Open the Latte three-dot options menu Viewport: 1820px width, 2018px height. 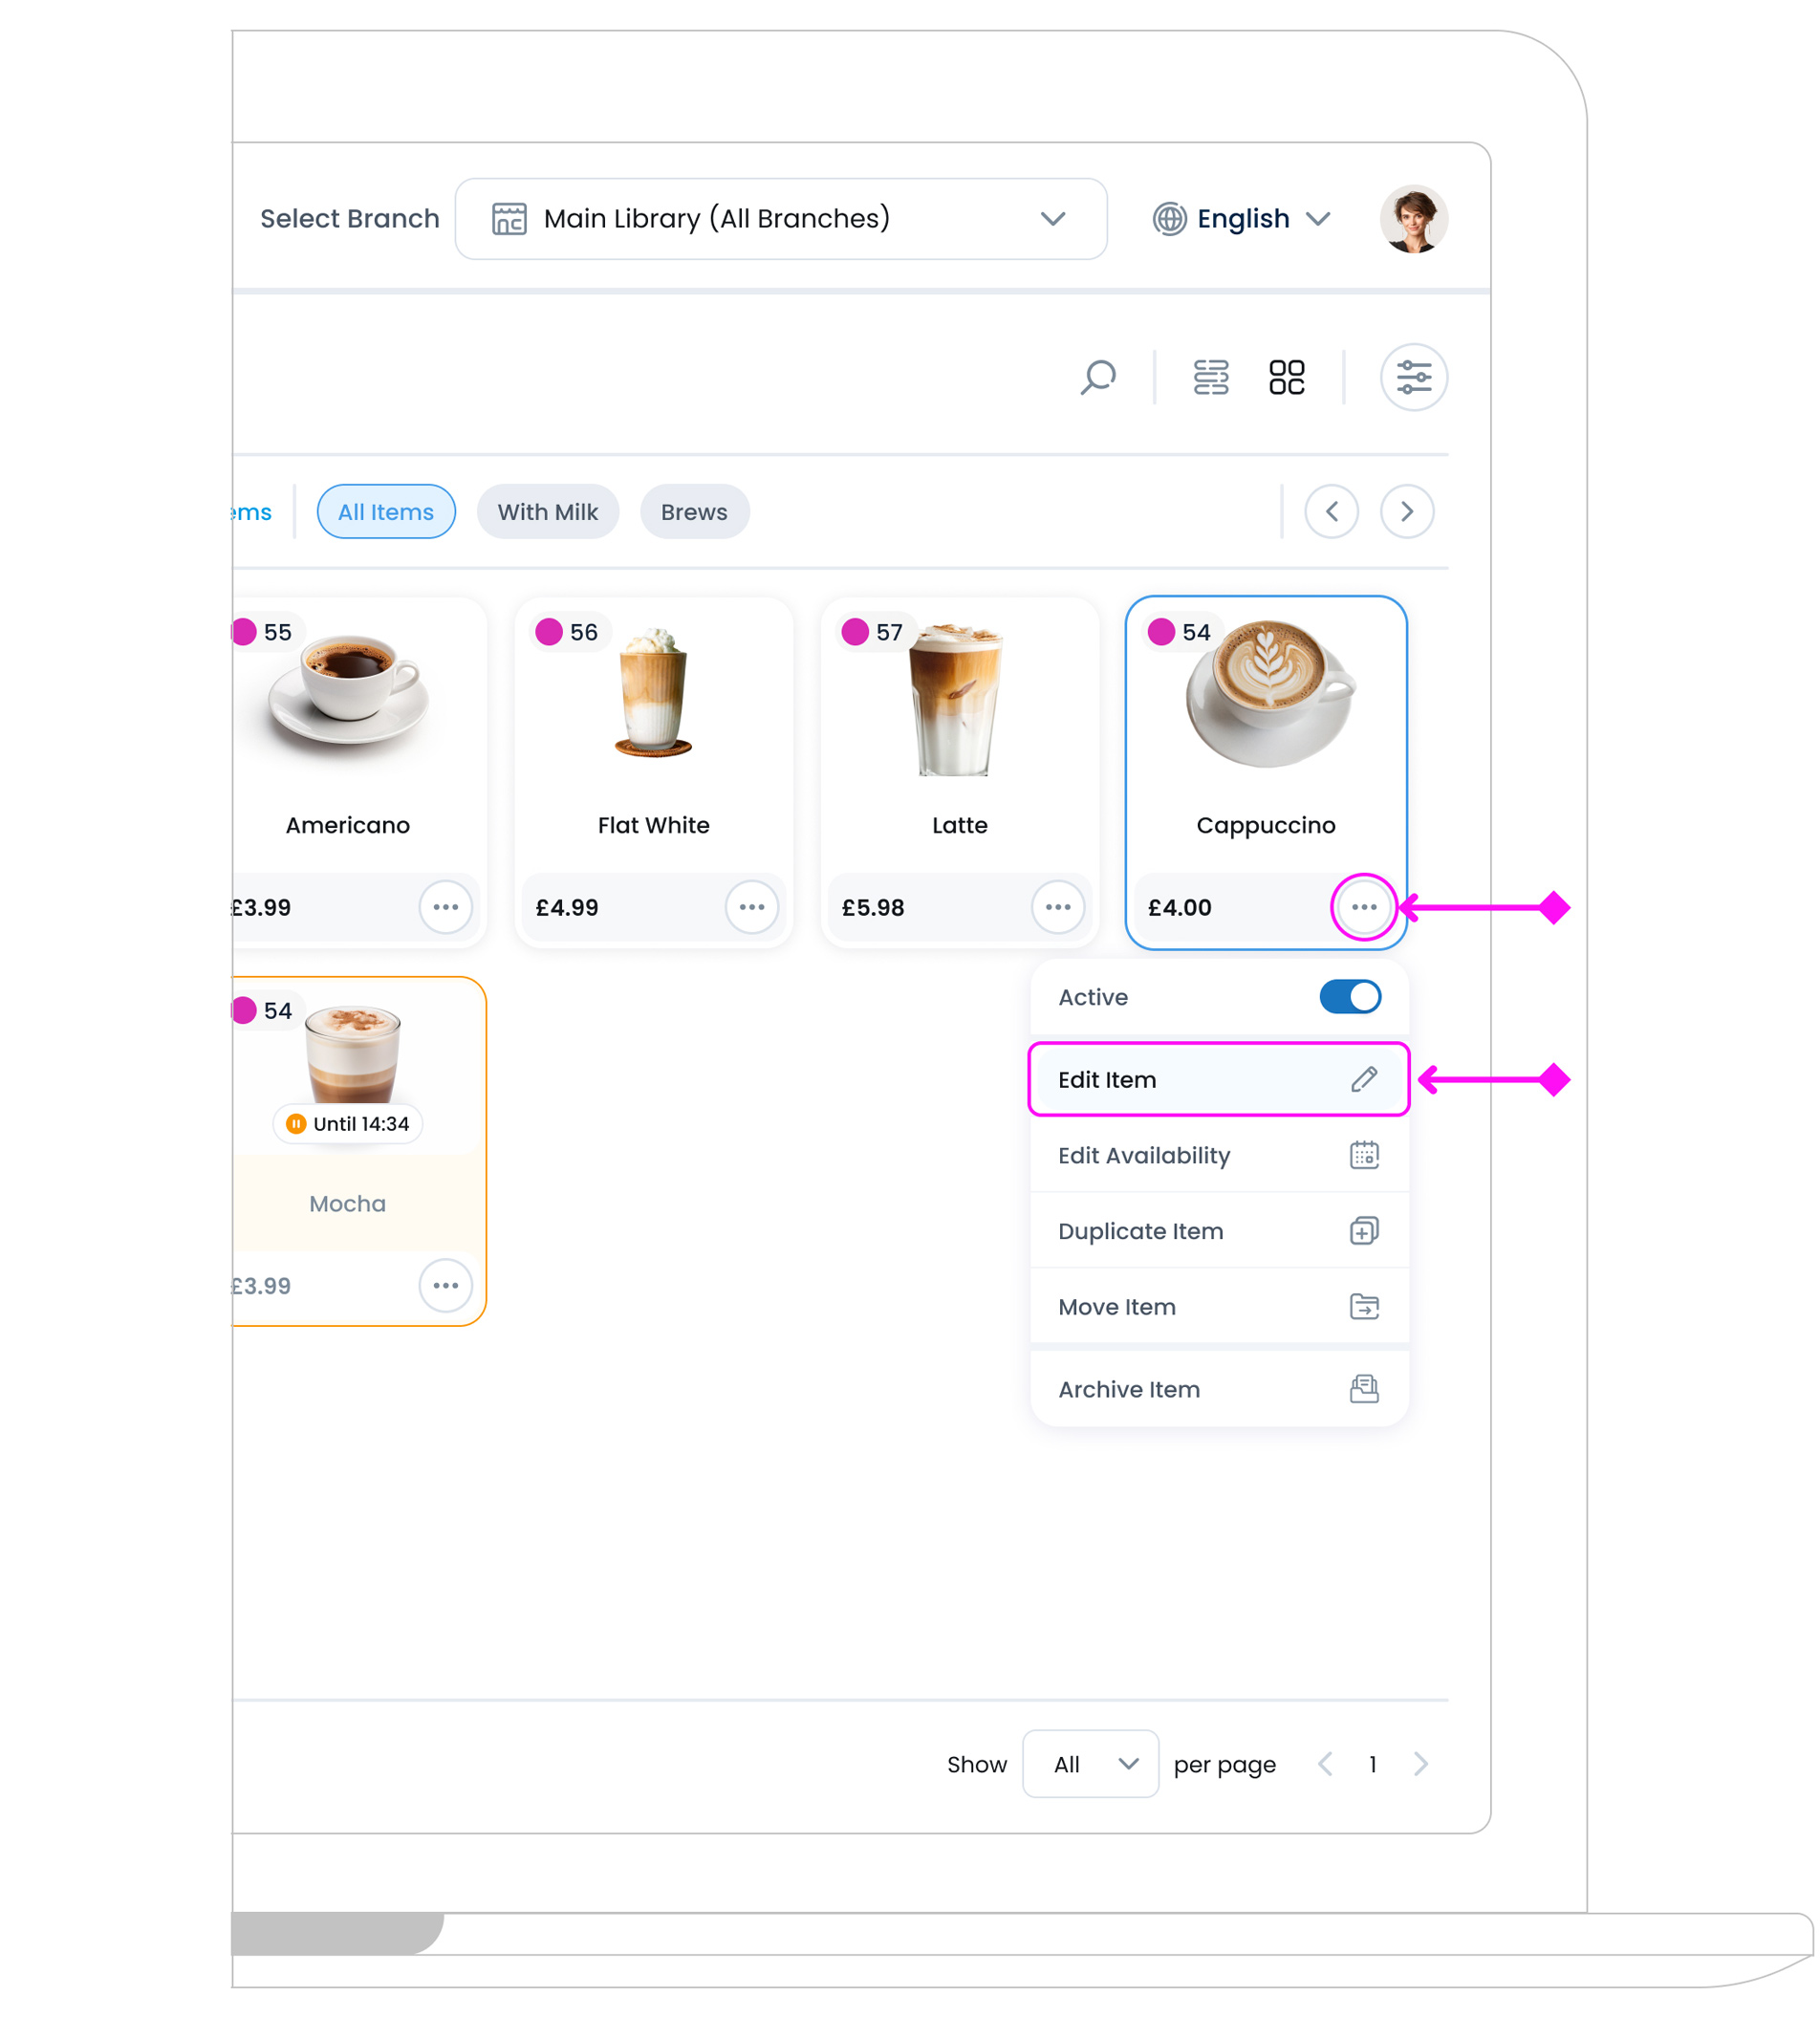pos(1057,907)
